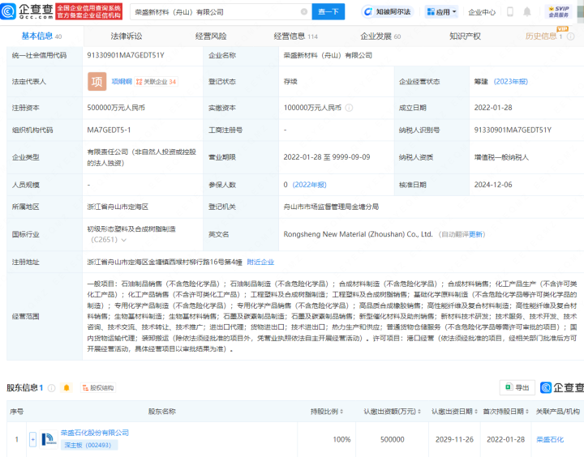Open the 2023年报 link

pos(511,82)
